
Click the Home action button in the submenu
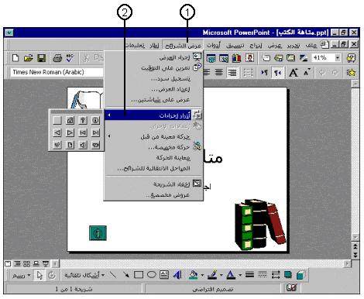point(70,120)
